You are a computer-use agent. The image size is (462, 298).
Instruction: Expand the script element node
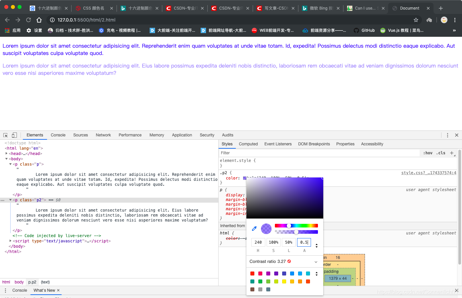click(10, 241)
